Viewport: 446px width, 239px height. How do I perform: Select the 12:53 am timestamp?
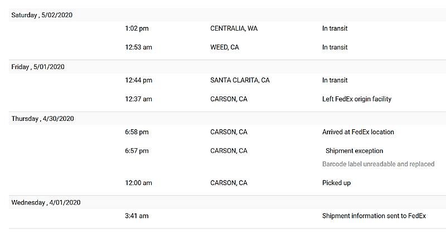138,47
